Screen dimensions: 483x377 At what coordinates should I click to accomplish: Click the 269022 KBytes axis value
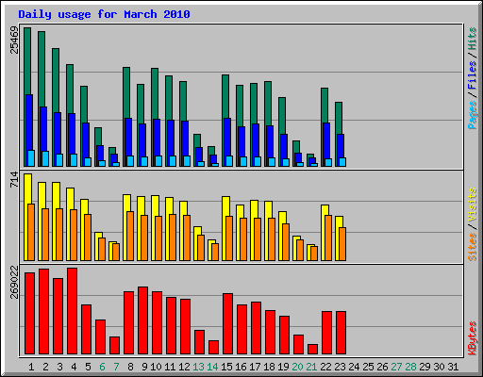click(14, 282)
